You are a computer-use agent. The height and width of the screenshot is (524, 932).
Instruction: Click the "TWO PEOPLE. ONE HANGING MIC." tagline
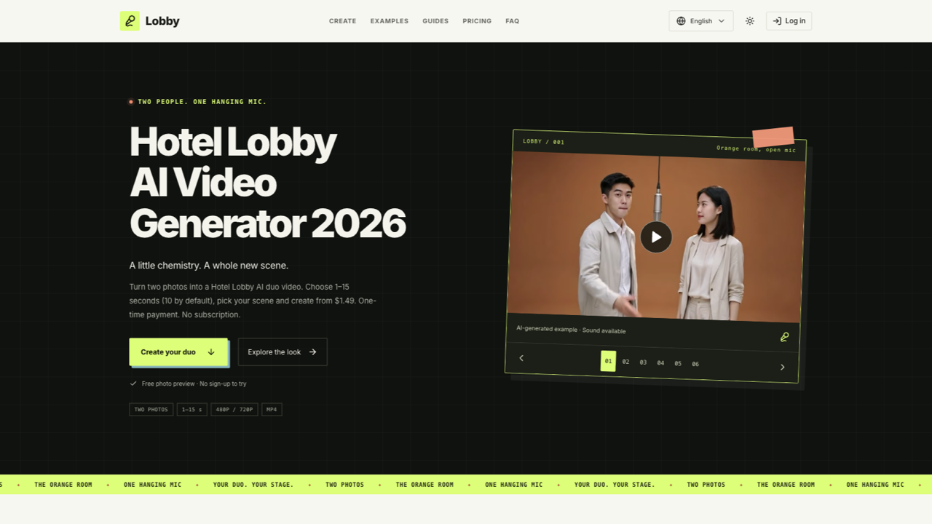click(202, 102)
